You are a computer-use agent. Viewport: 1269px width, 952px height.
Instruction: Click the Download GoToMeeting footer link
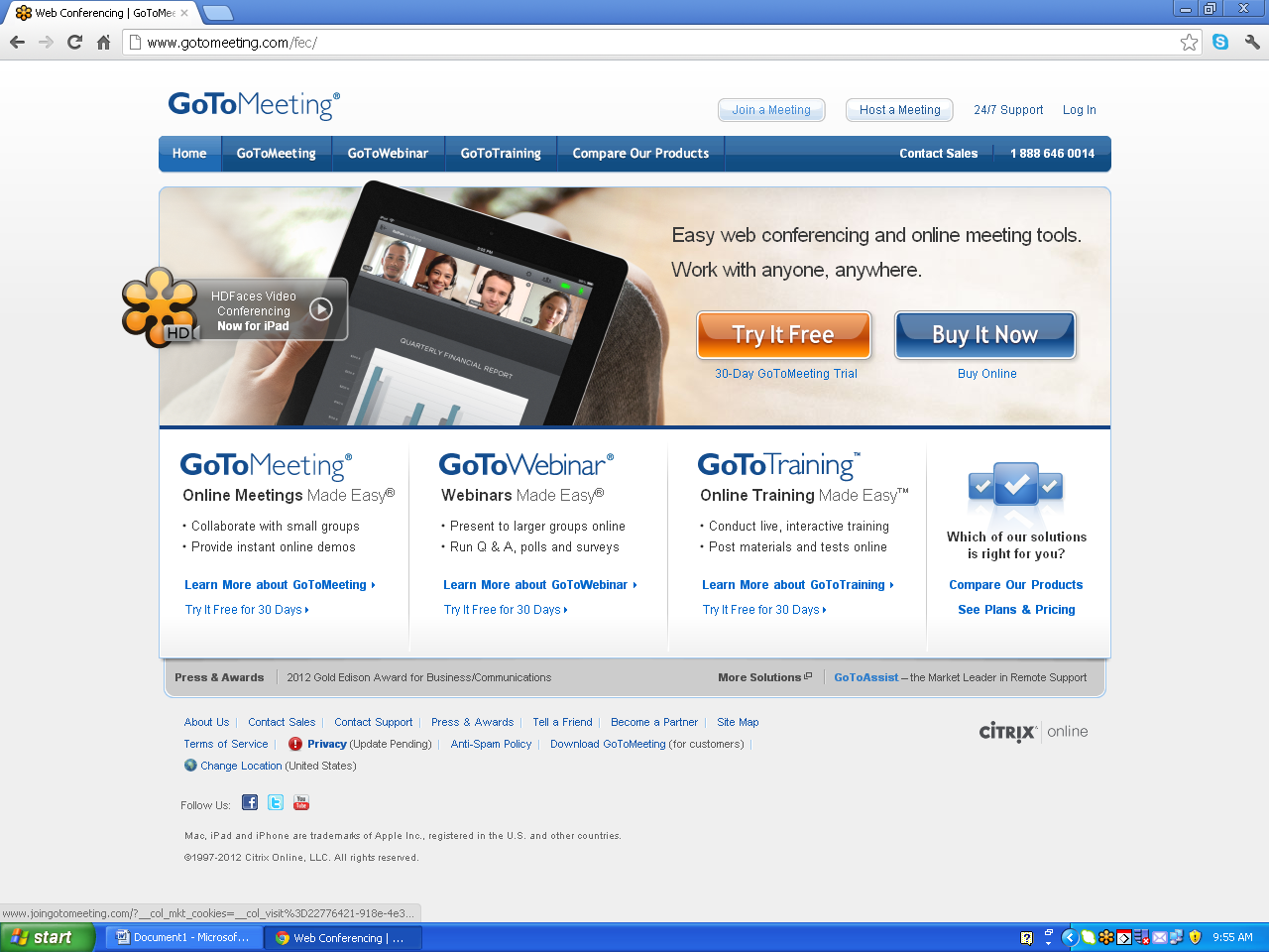pyautogui.click(x=608, y=744)
